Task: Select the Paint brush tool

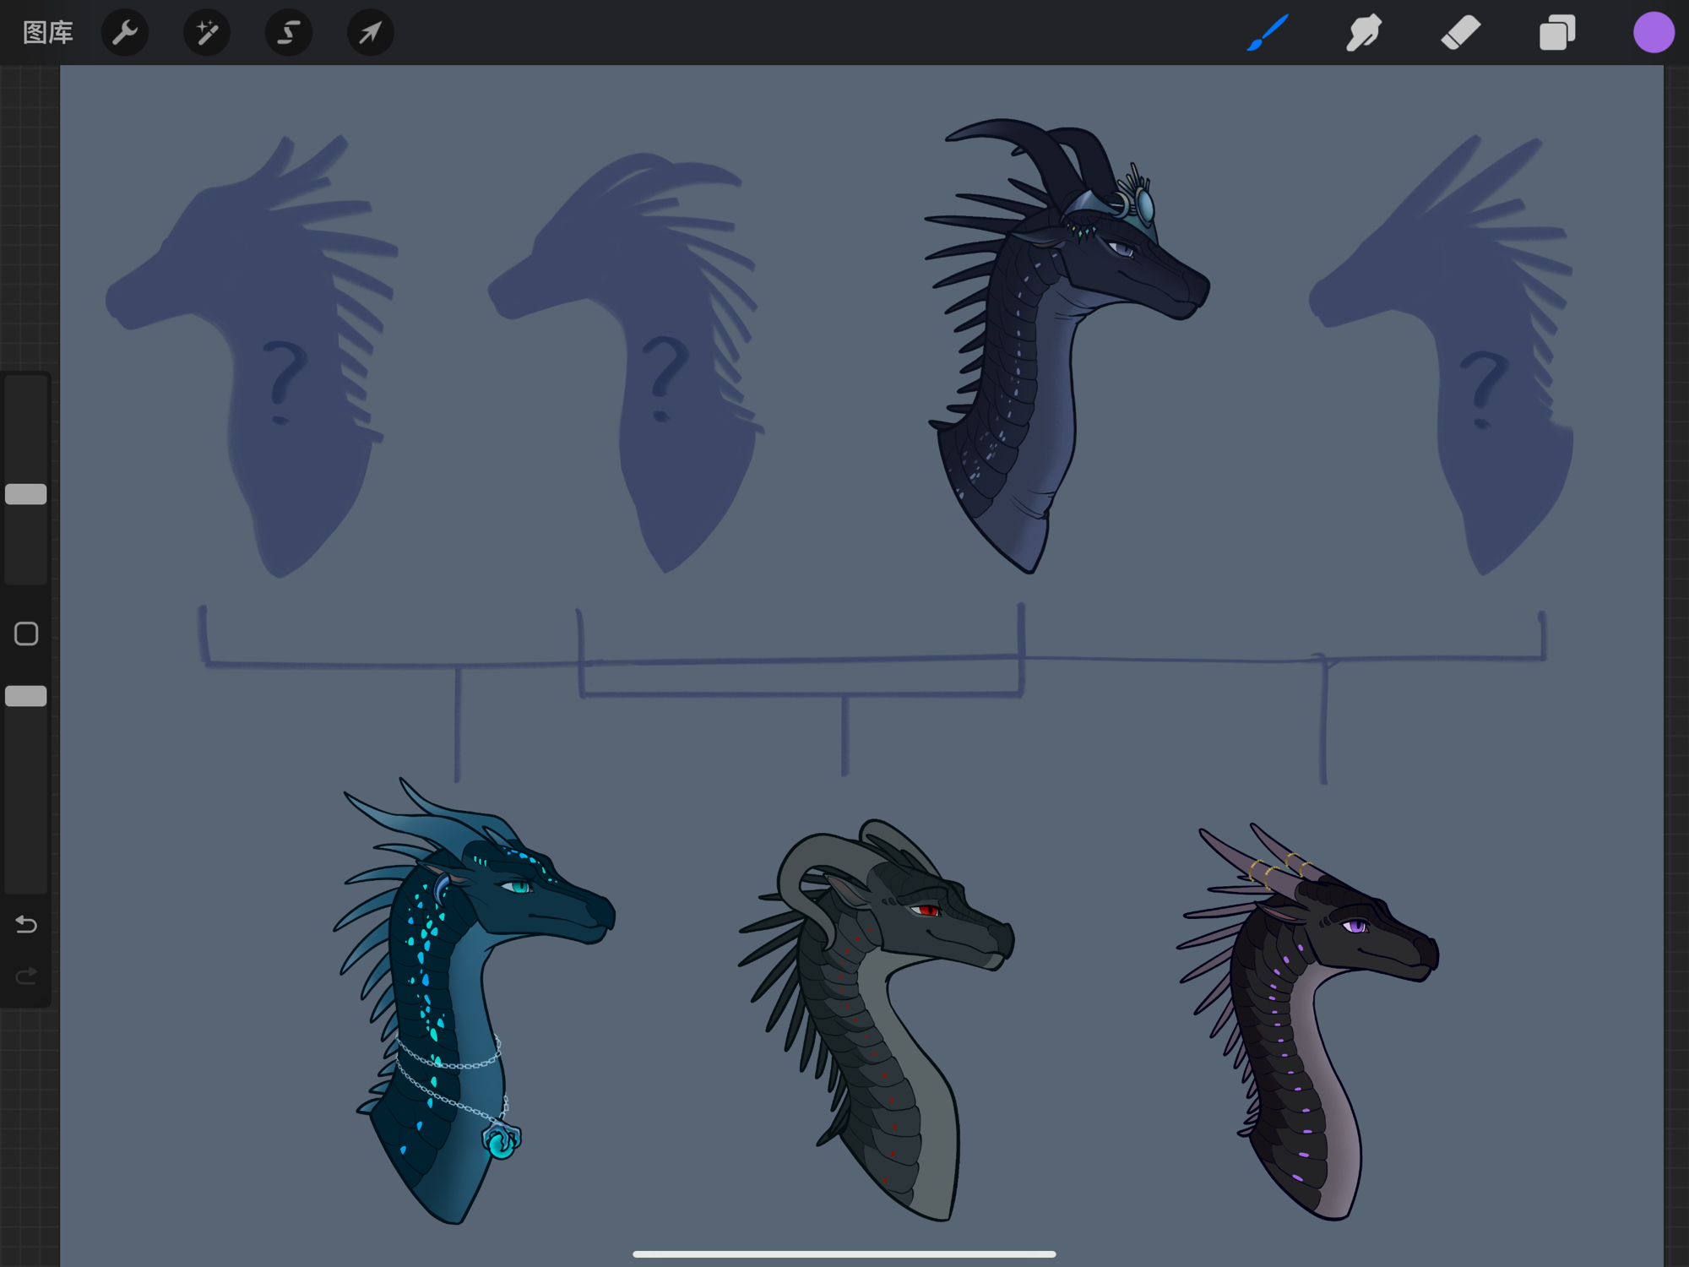Action: point(1268,33)
